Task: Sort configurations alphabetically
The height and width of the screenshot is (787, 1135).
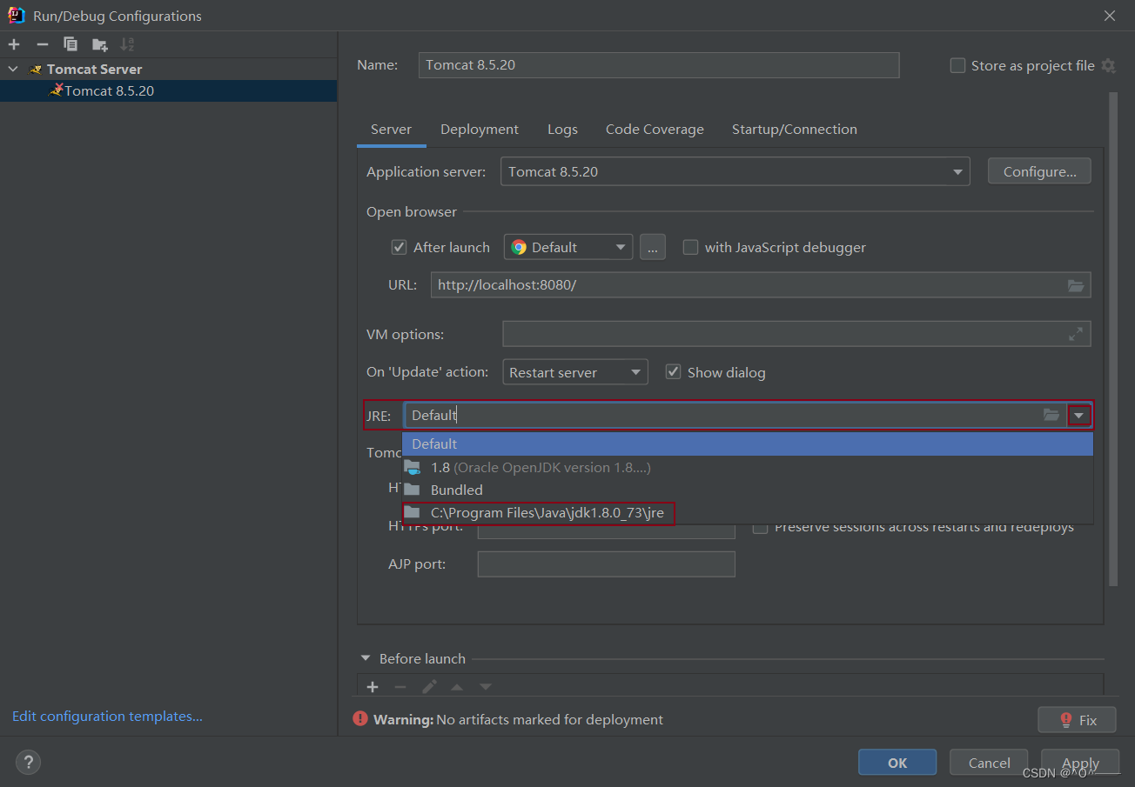Action: 128,44
